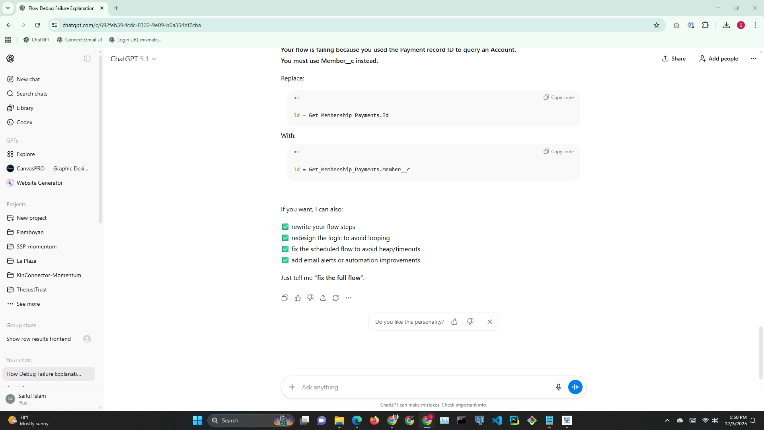Copy the ChatGPT response to clipboard

coord(285,298)
